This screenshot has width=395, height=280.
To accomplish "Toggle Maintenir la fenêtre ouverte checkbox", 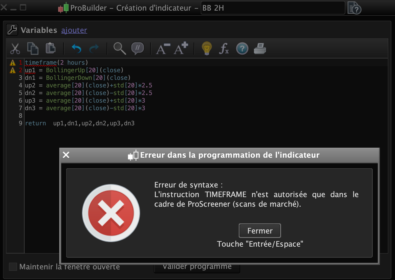I will pyautogui.click(x=13, y=267).
